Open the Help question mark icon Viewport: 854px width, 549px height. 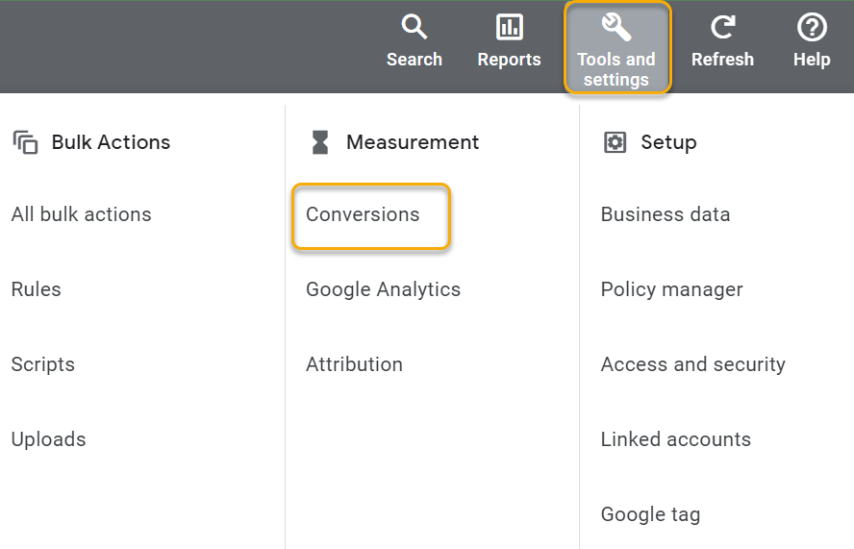click(x=812, y=27)
